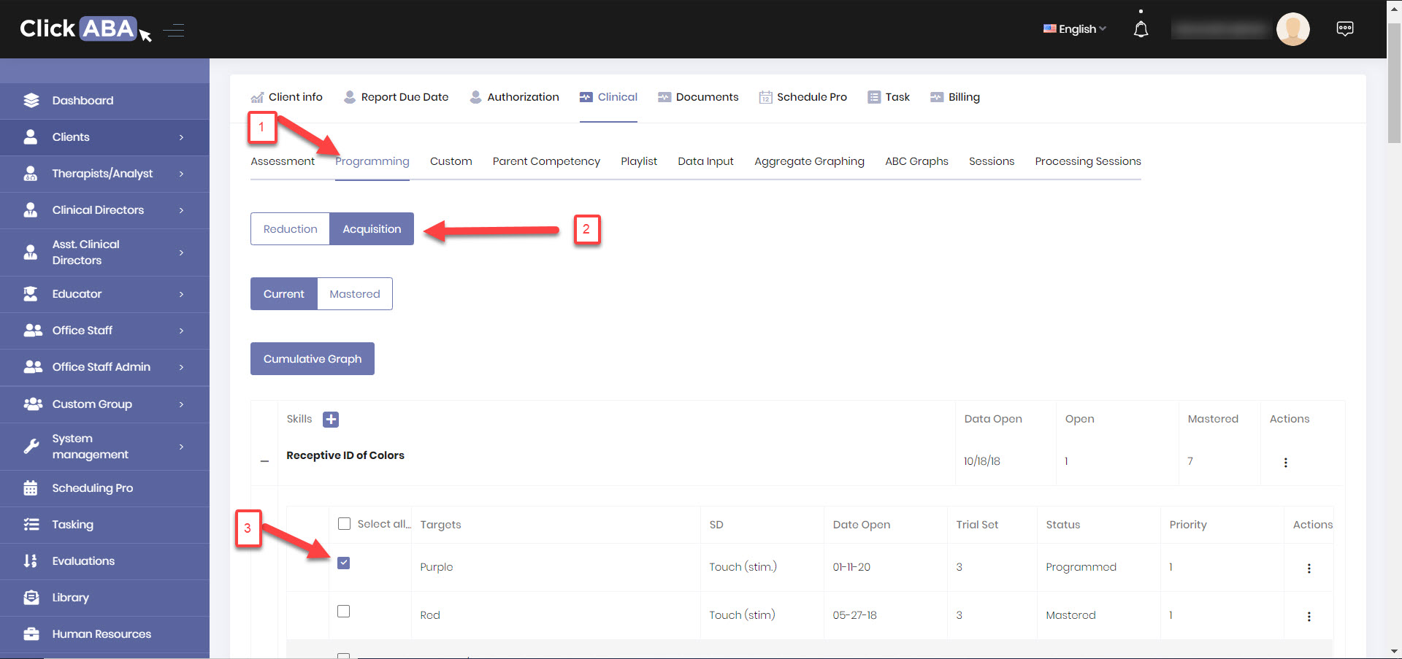Click the Office Staff Admin icon

tap(32, 367)
